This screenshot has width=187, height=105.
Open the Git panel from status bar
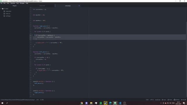point(183,100)
